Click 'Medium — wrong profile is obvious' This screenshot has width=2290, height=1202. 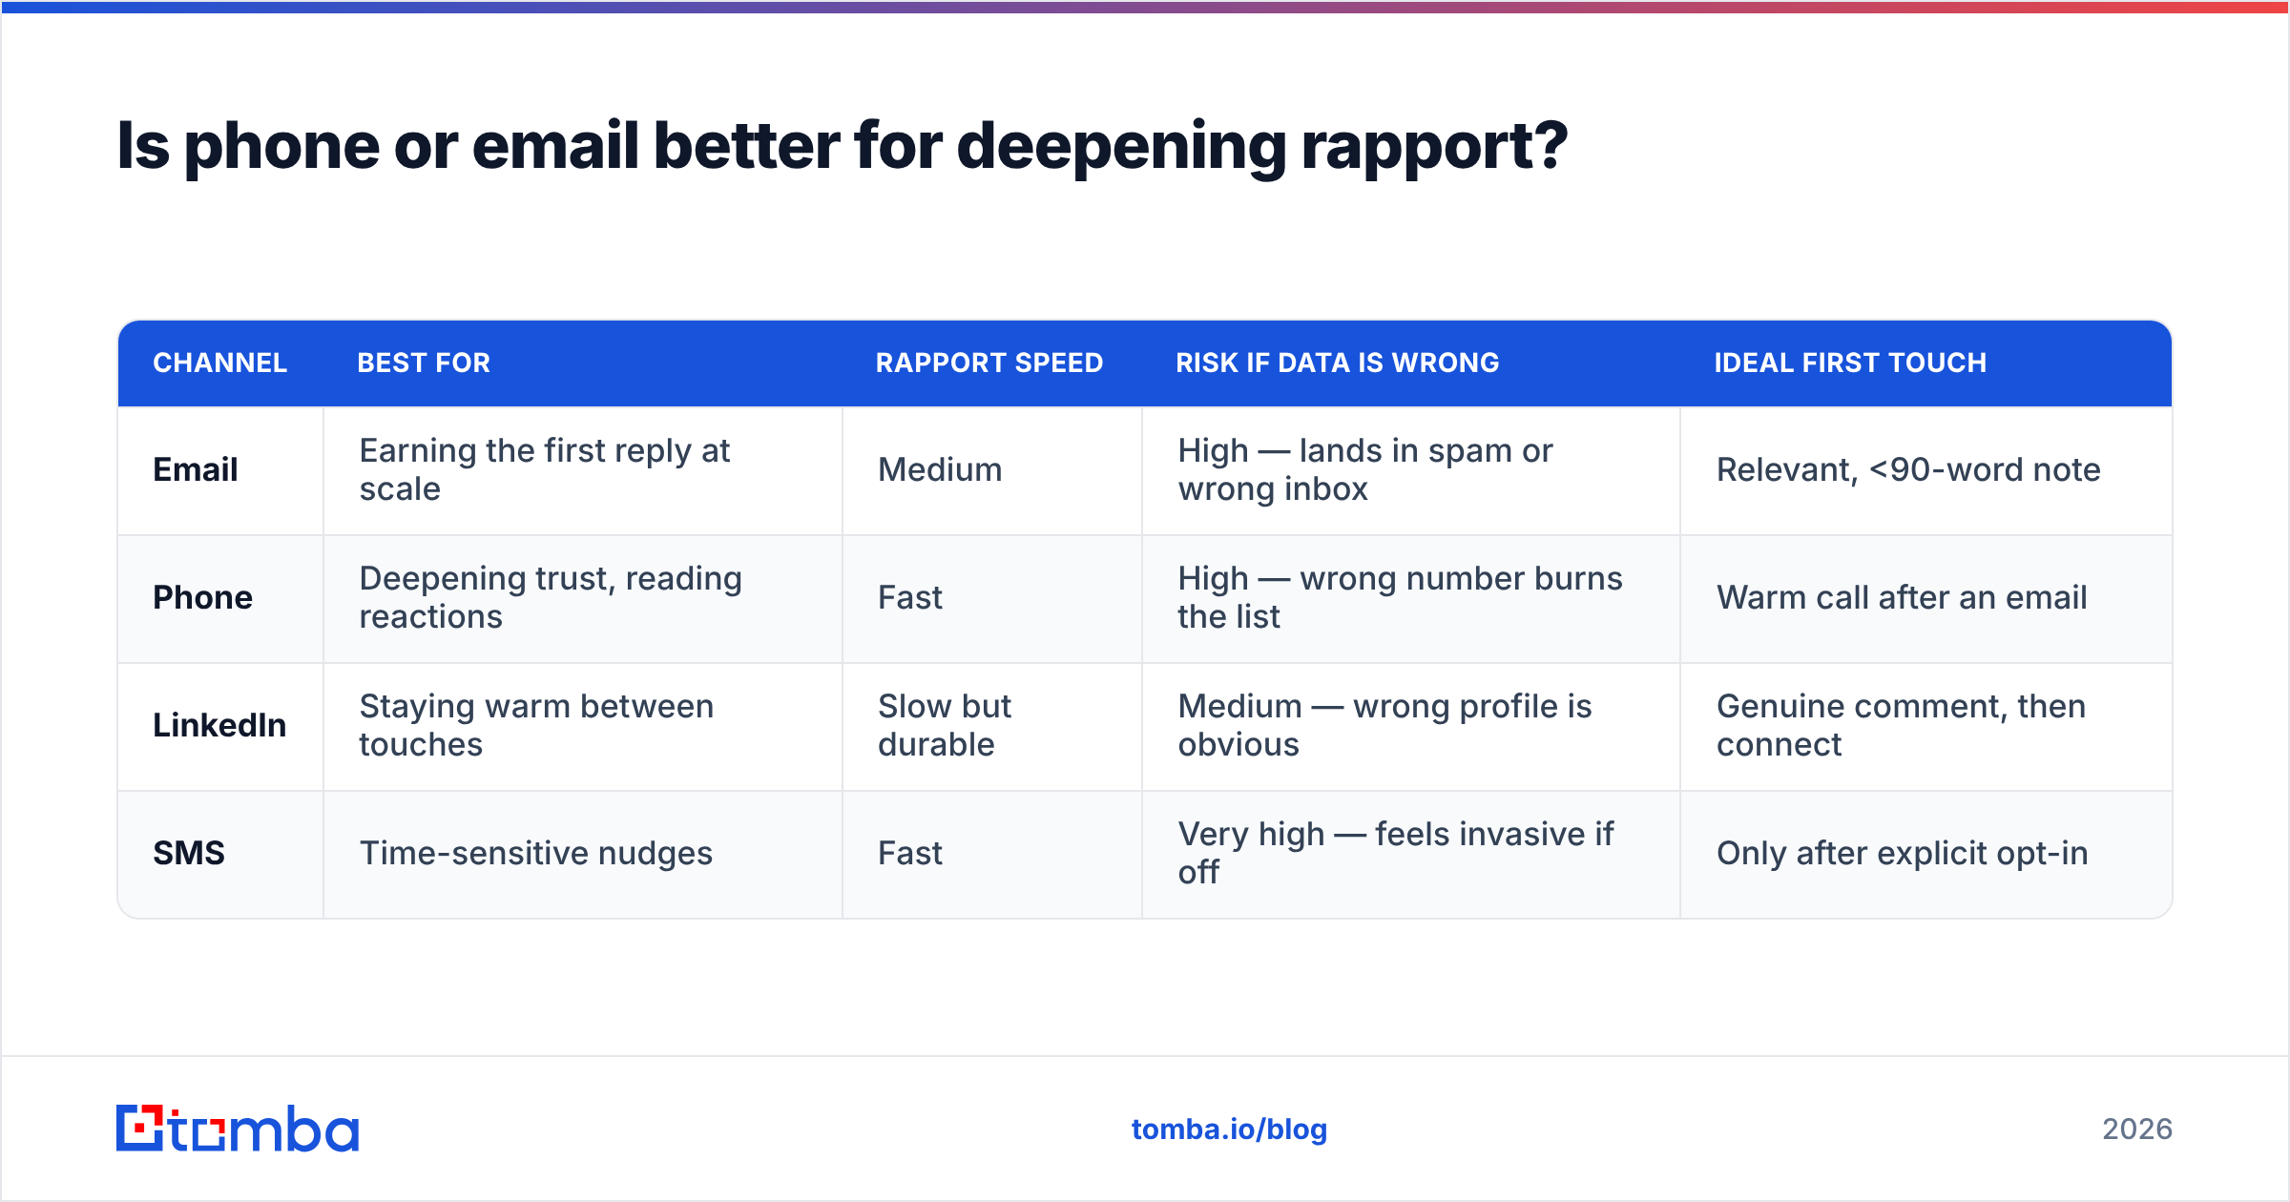click(1411, 726)
